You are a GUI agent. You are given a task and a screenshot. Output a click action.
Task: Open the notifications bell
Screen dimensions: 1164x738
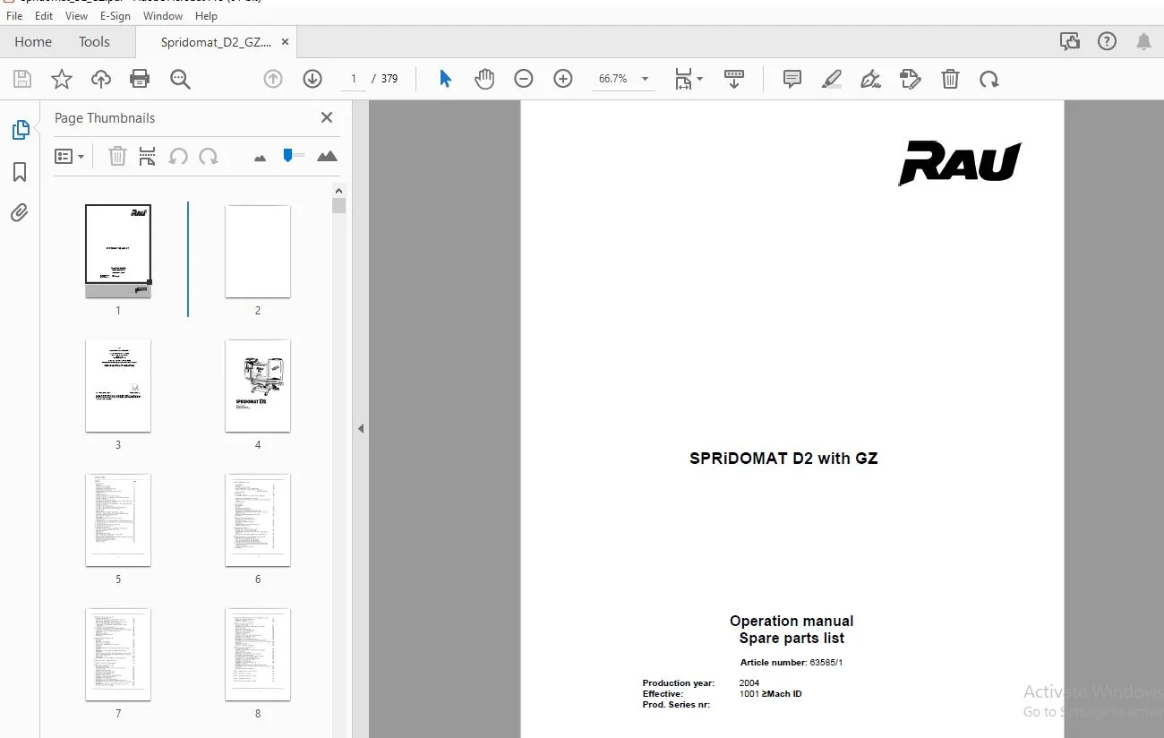tap(1143, 41)
